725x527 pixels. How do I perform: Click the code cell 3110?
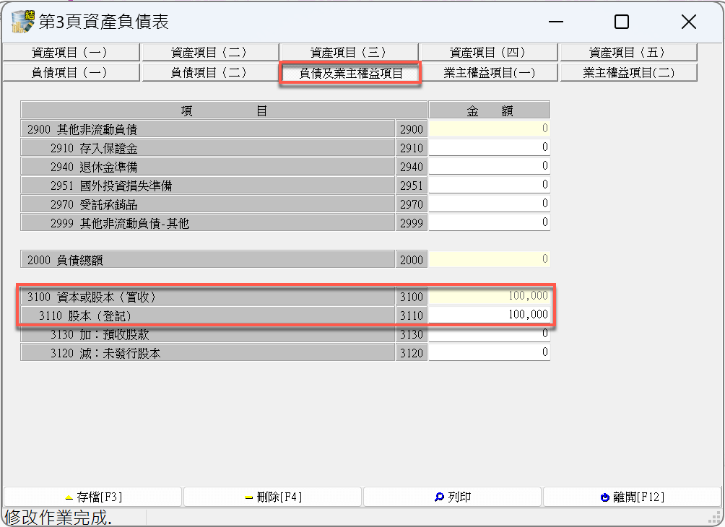point(412,315)
